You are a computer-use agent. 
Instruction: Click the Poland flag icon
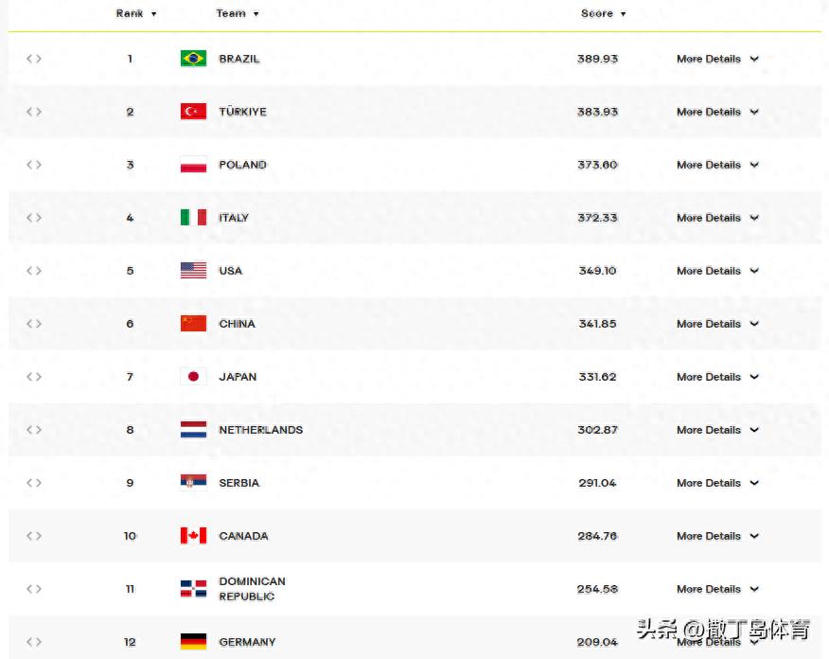(x=193, y=165)
